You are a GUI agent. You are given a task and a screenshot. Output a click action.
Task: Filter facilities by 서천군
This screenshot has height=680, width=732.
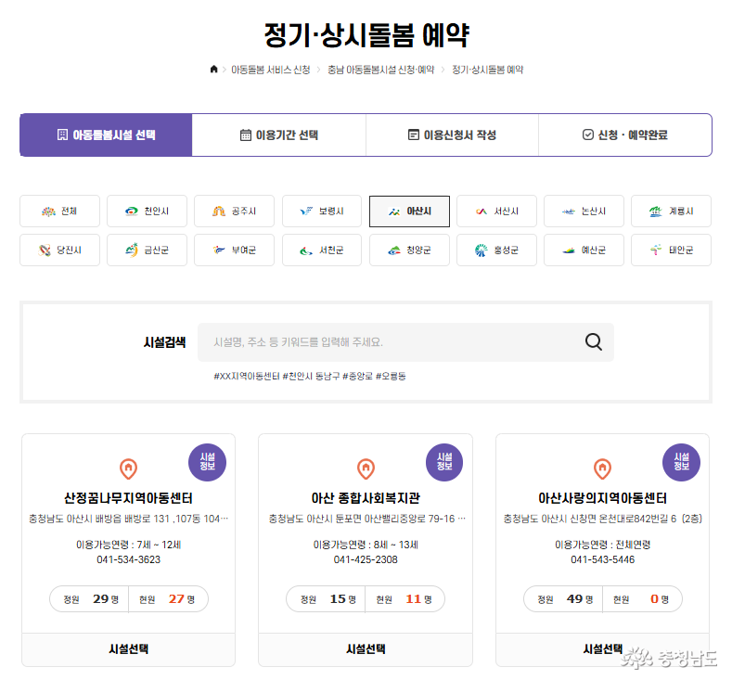pyautogui.click(x=322, y=250)
